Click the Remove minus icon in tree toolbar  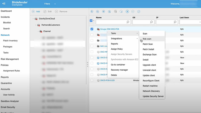[x=56, y=11]
